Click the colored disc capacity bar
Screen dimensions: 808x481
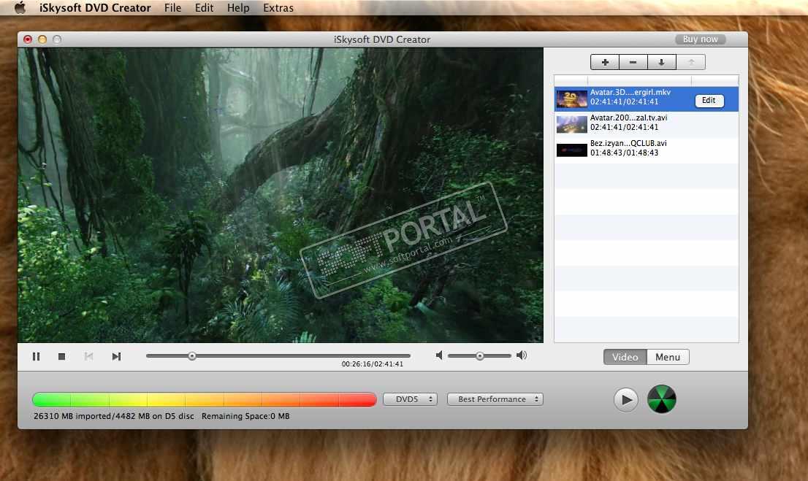[205, 400]
